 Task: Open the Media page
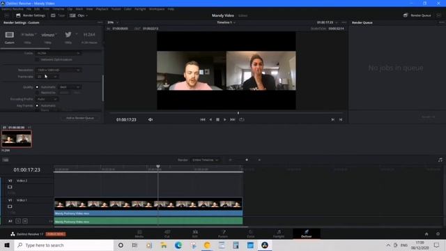139,234
